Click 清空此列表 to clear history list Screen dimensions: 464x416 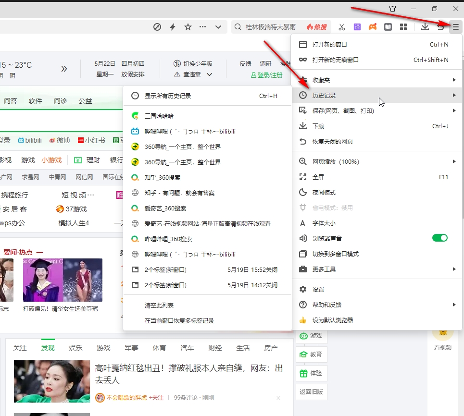(159, 305)
